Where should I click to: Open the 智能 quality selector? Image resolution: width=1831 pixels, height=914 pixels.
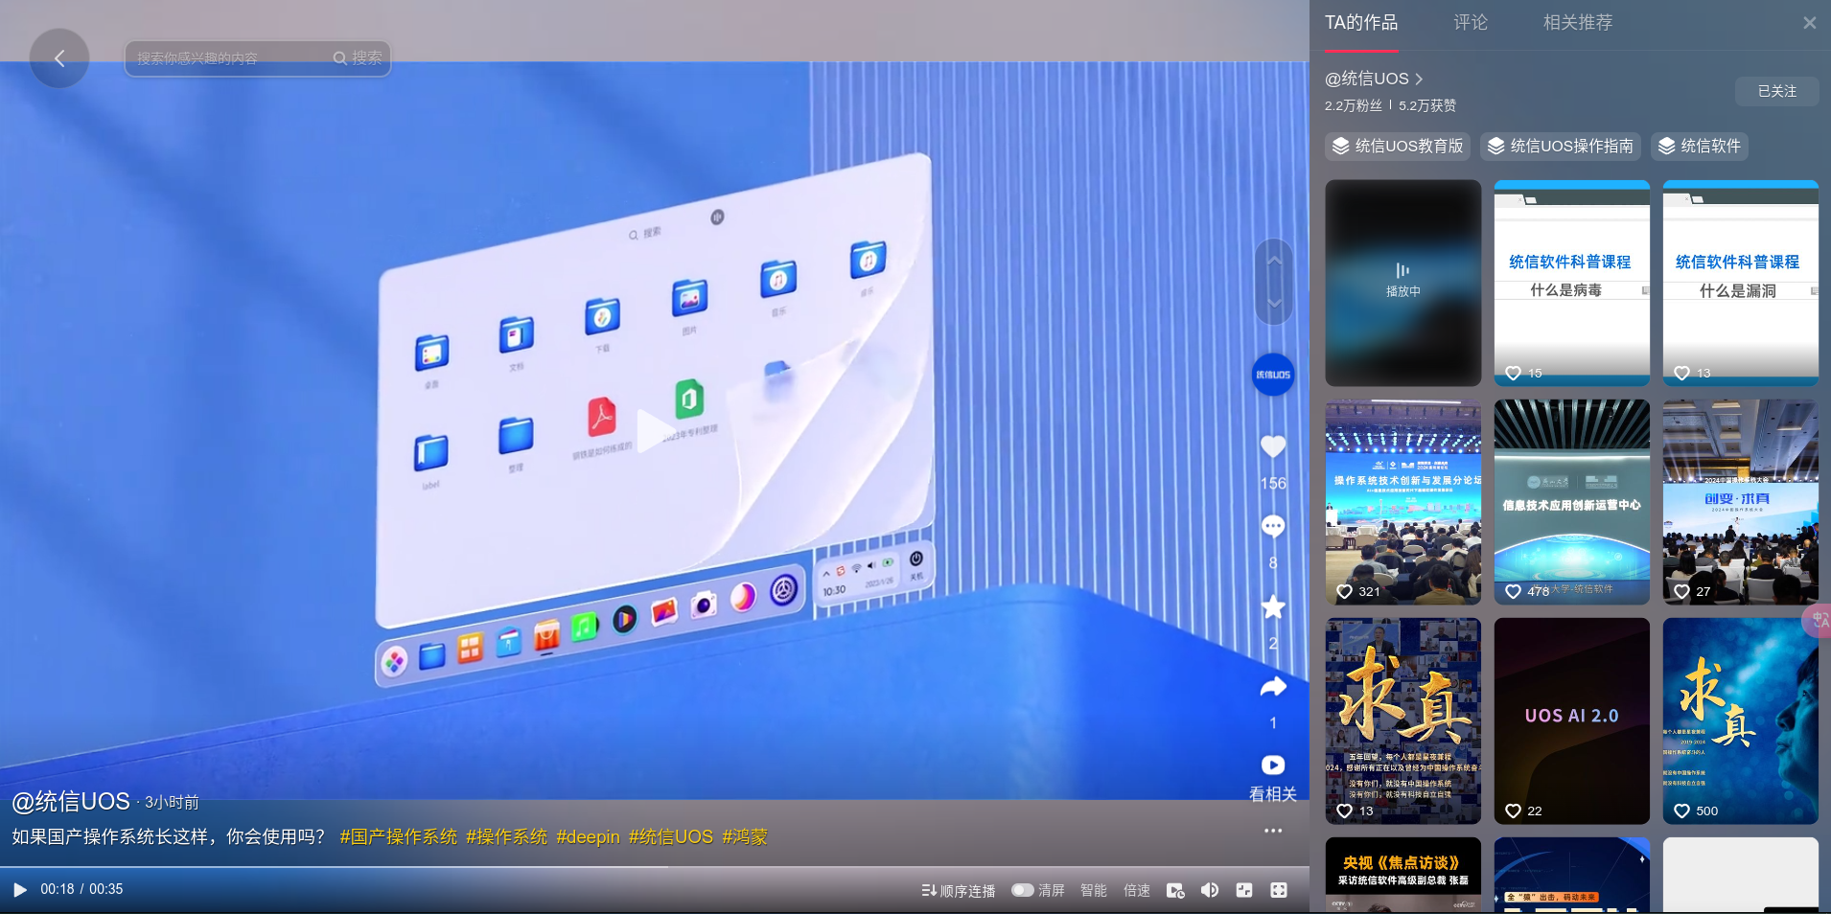pos(1094,890)
